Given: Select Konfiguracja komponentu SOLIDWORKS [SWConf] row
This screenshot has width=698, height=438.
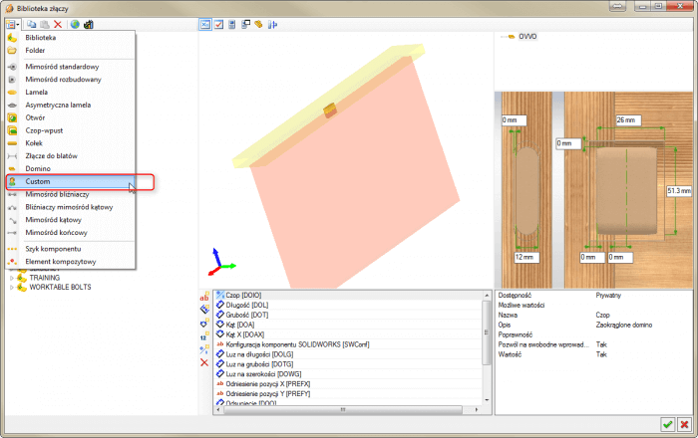Looking at the screenshot, I should 349,344.
